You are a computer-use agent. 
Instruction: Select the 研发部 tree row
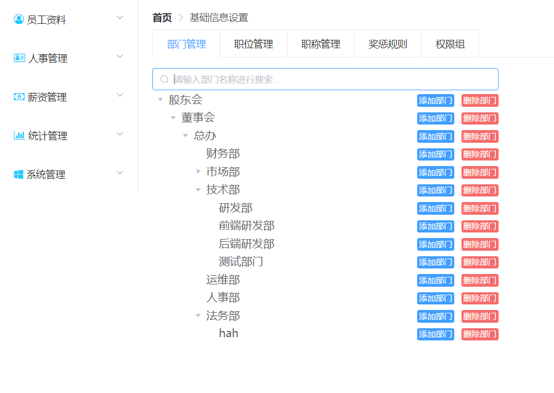click(x=325, y=208)
